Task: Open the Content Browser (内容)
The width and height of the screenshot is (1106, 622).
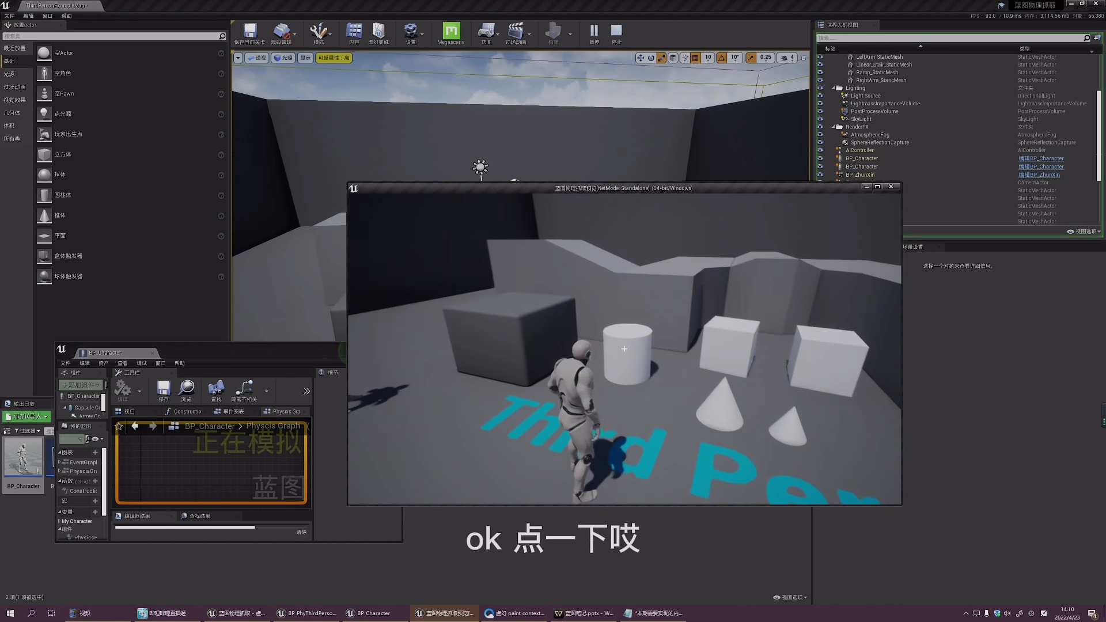Action: 353,32
